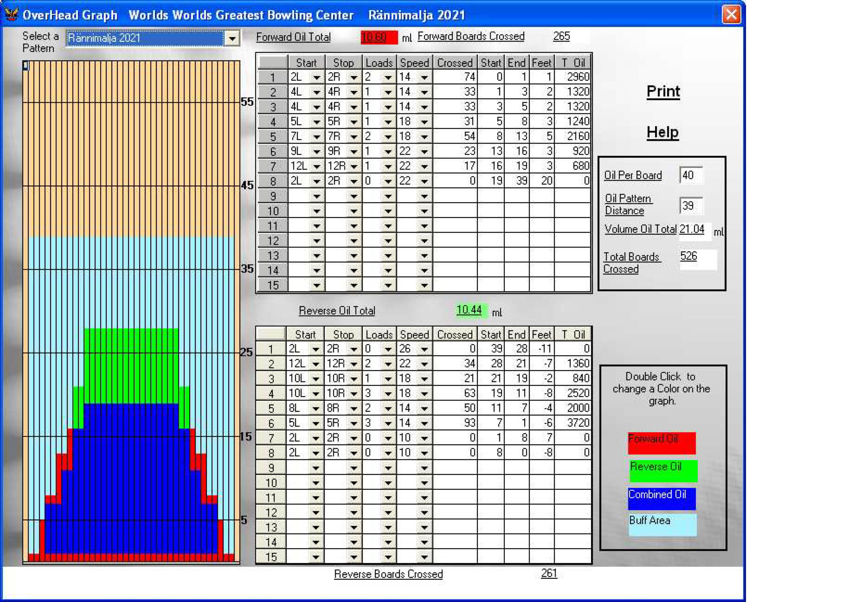The height and width of the screenshot is (602, 852).
Task: Expand reverse row 4 Loads dropdown showing 3
Action: click(388, 393)
